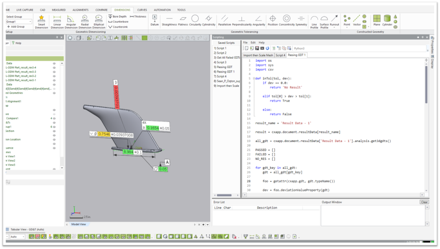This screenshot has height=249, width=440.
Task: Open the Group1 select group dropdown
Action: pos(30,22)
